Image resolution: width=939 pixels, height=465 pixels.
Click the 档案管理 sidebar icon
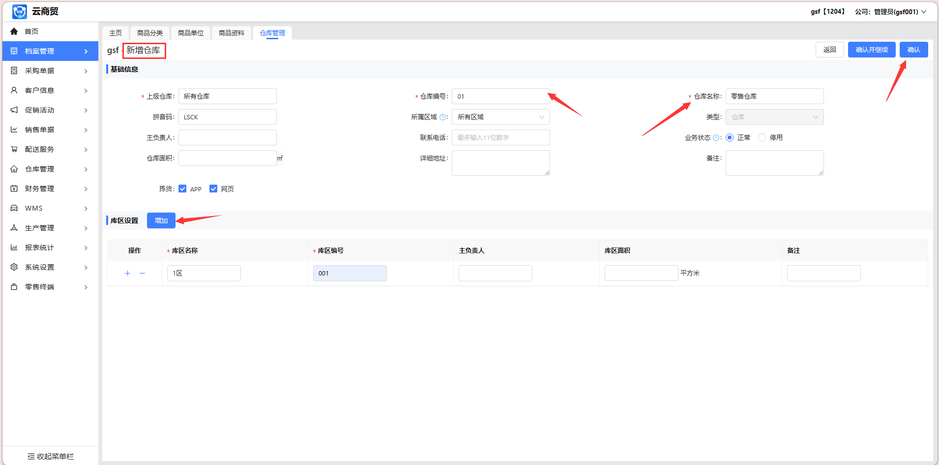14,51
